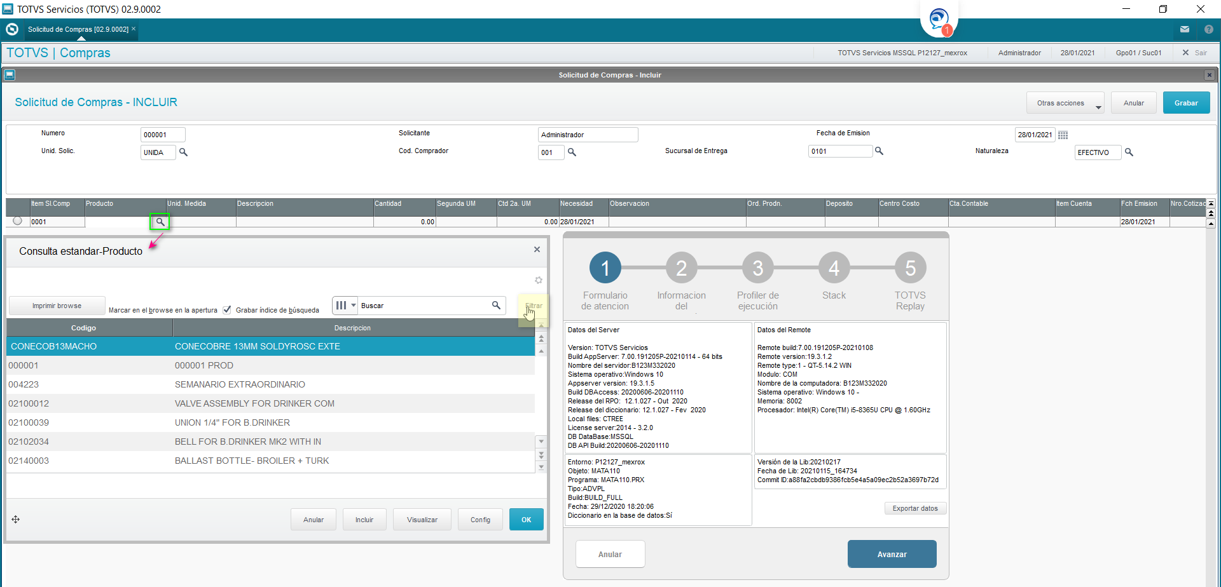This screenshot has width=1221, height=587.
Task: Open the Producto lookup magnifier in grid
Action: click(160, 222)
